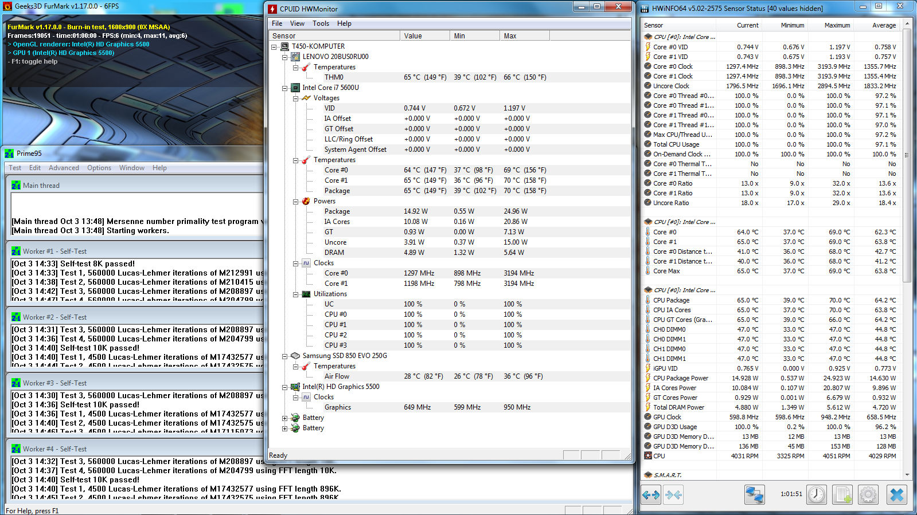
Task: Click HWMonitor Min column header
Action: (x=475, y=36)
